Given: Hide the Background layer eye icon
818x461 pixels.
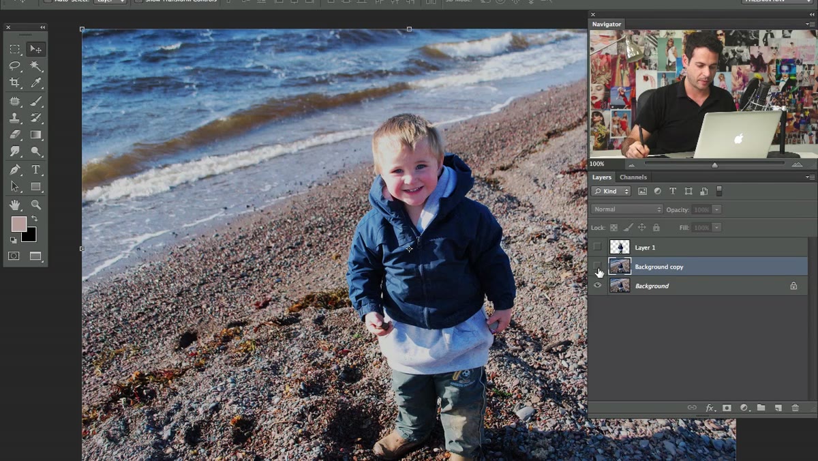Looking at the screenshot, I should point(597,286).
